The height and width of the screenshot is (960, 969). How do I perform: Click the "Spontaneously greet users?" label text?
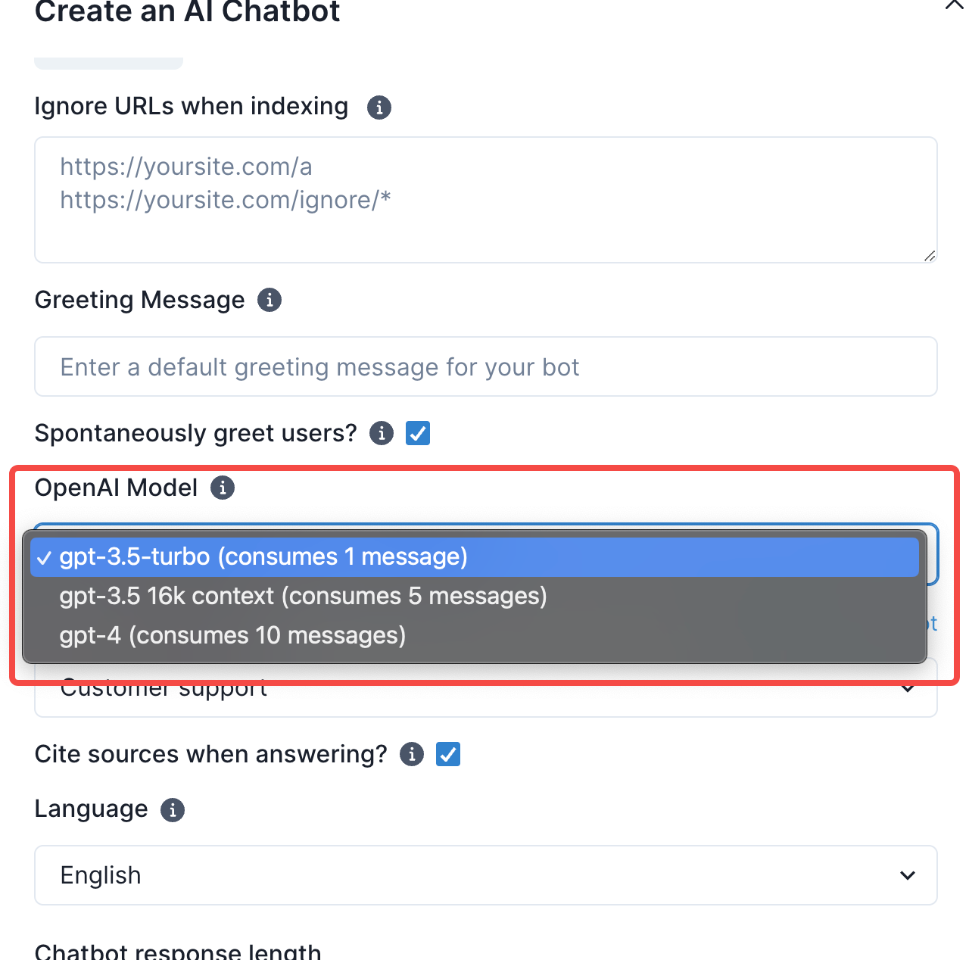click(x=195, y=434)
